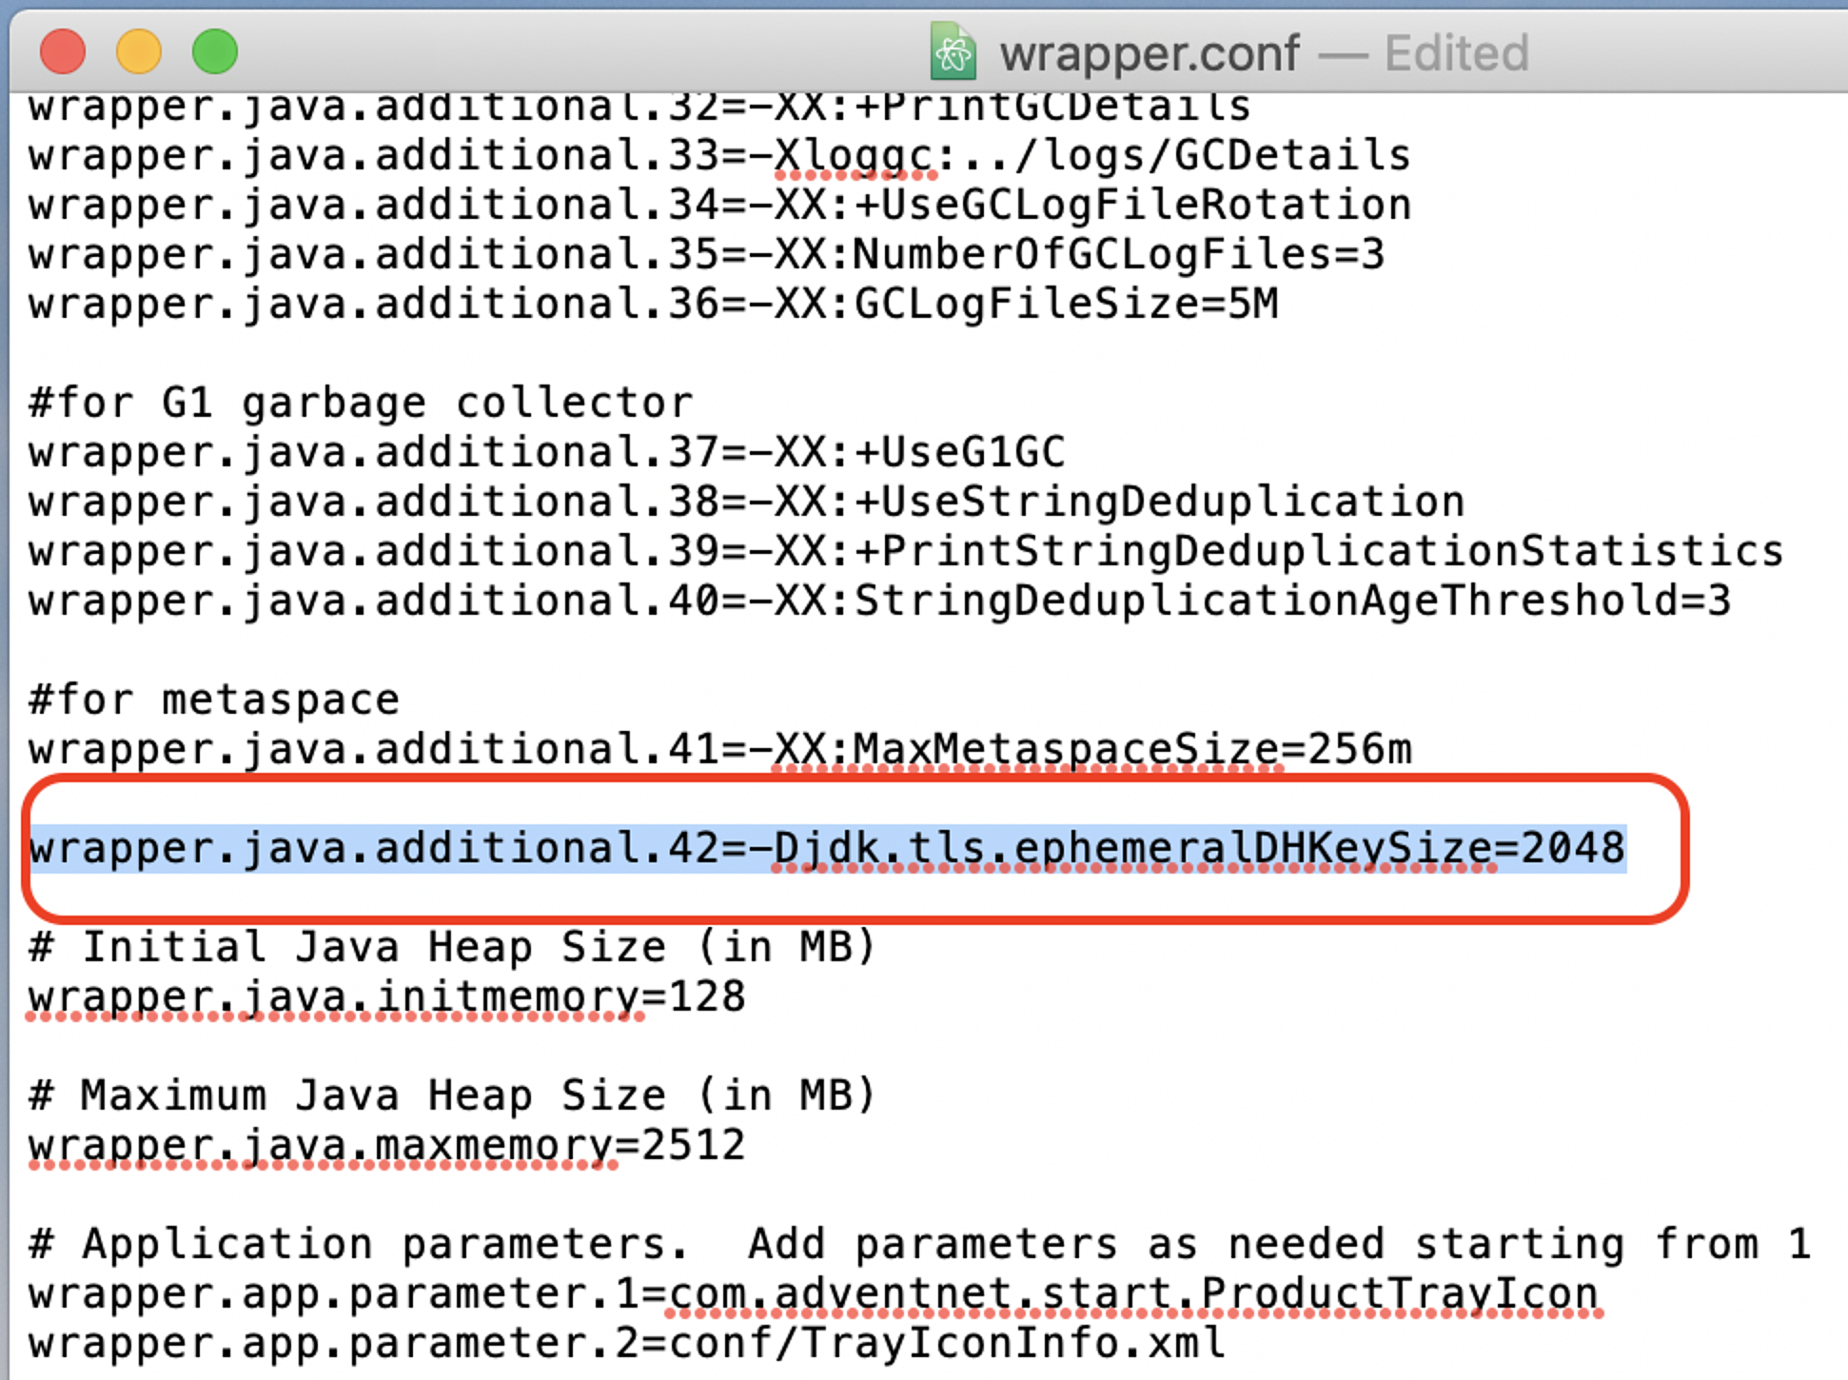The height and width of the screenshot is (1380, 1848).
Task: Click line additional.37 +UseG1GC
Action: pos(547,453)
